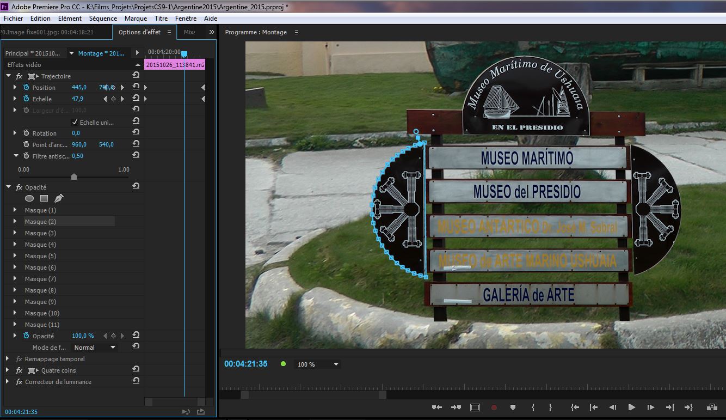Image resolution: width=726 pixels, height=420 pixels.
Task: Toggle the Trajectoire fx effect on/off
Action: coord(19,76)
